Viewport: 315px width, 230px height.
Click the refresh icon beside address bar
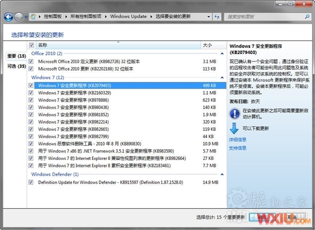[x=216, y=17]
